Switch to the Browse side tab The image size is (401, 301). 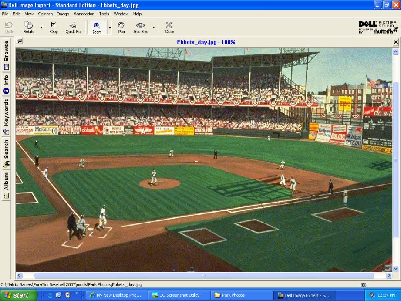pyautogui.click(x=6, y=55)
